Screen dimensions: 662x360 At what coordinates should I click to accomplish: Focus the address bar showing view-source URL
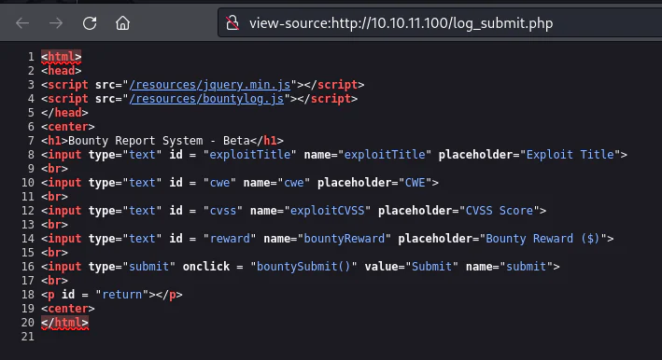(x=439, y=23)
